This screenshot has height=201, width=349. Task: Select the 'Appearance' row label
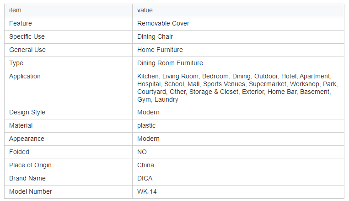[27, 139]
